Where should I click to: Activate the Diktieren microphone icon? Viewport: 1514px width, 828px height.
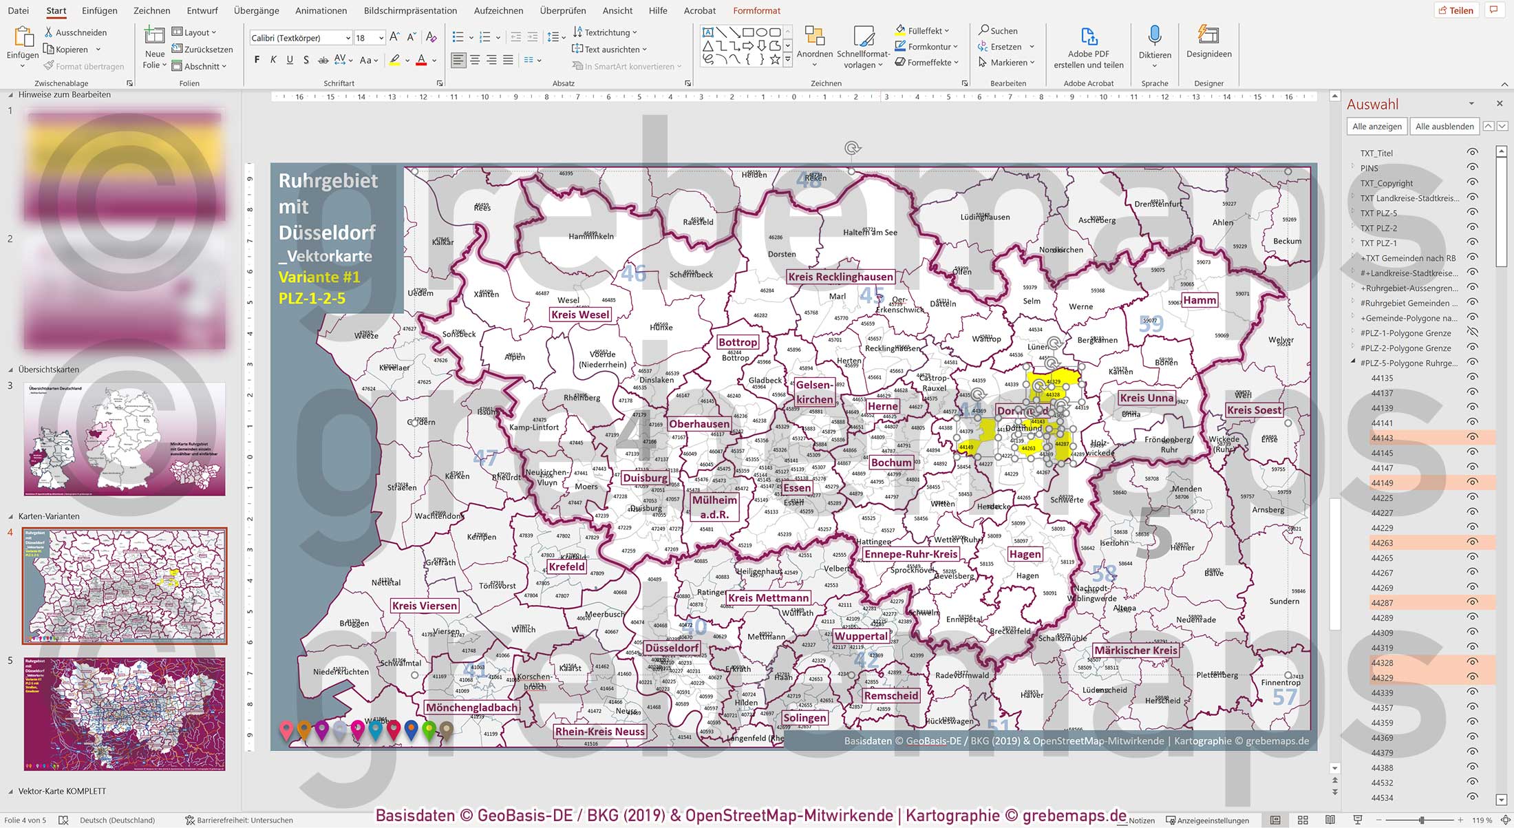click(1155, 36)
